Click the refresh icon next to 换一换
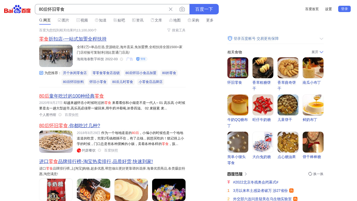Screen dimensions: 357x201 (x=310, y=174)
